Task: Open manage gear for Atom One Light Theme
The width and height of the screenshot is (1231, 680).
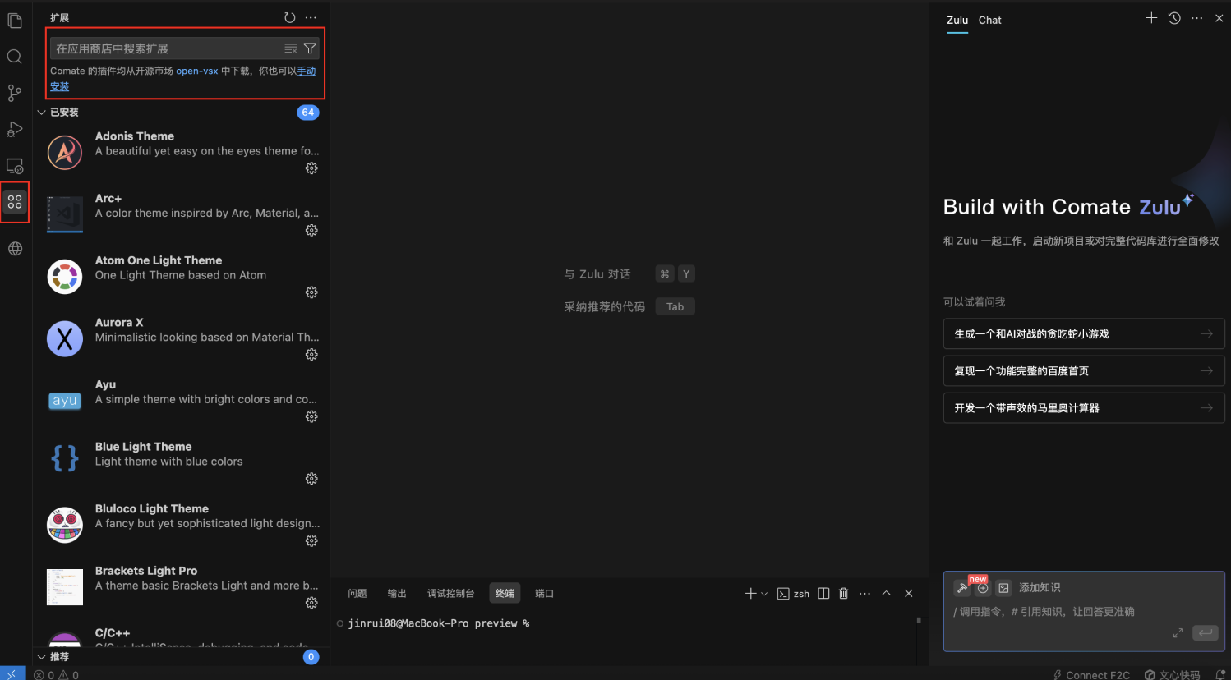Action: tap(311, 292)
